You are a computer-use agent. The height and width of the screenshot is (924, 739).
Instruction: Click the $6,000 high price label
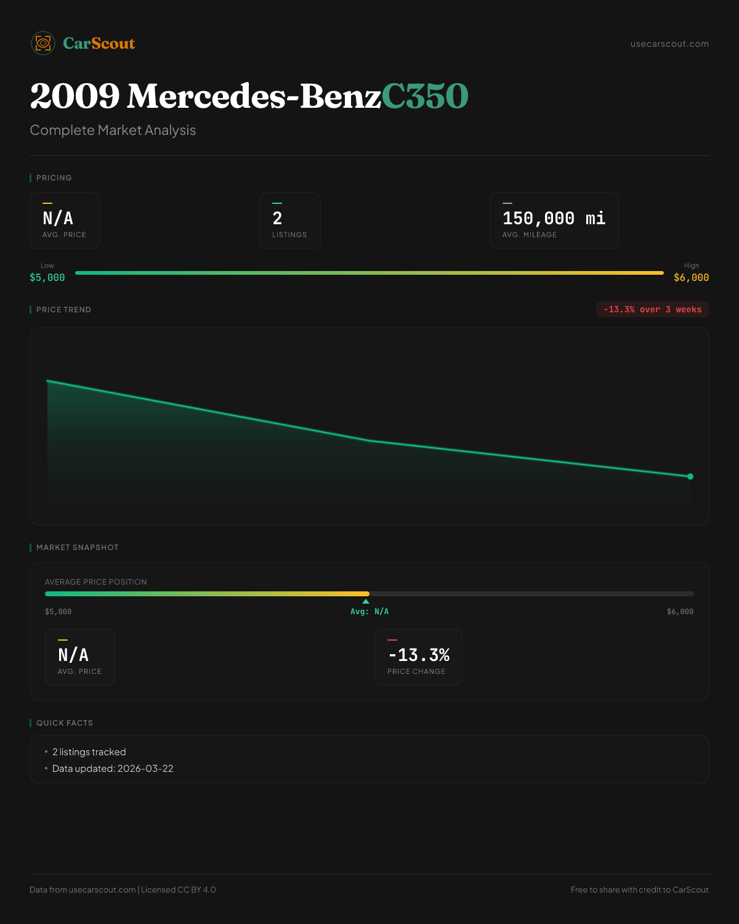click(x=691, y=278)
